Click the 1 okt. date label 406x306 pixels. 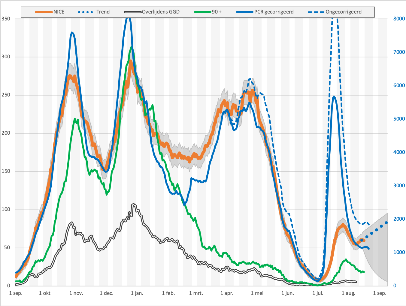45,293
